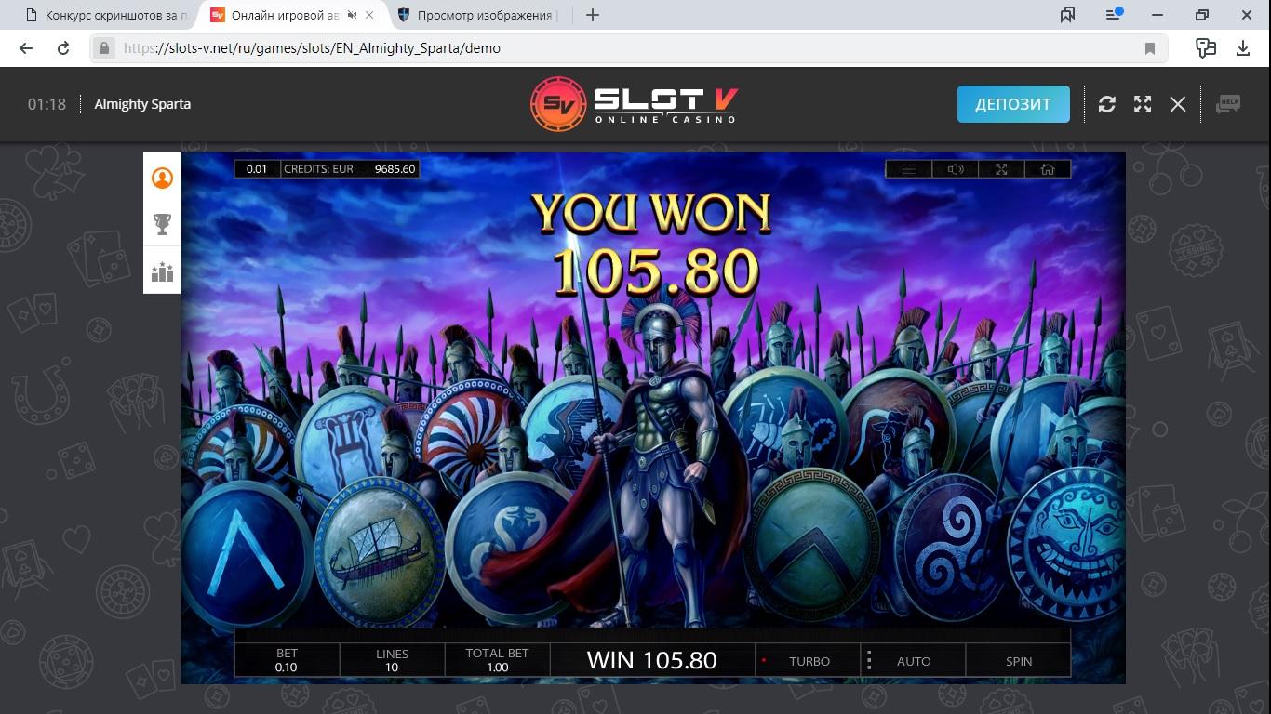Open the trophy tournaments sidebar icon
The width and height of the screenshot is (1271, 714).
pyautogui.click(x=162, y=224)
